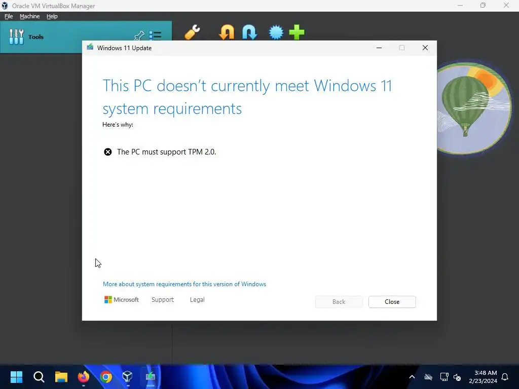Click the Add machine green plus icon
This screenshot has width=519, height=389.
[296, 32]
